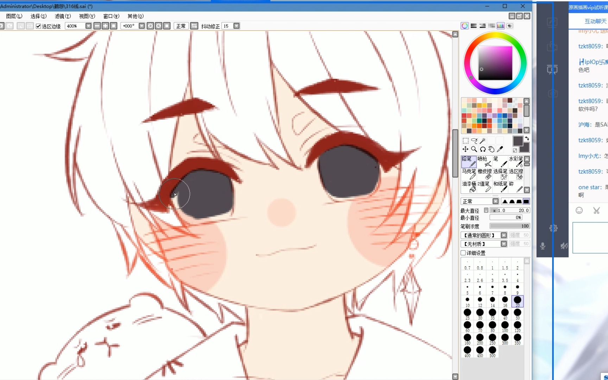Open the 选择(S) menu
The width and height of the screenshot is (608, 380).
point(38,16)
